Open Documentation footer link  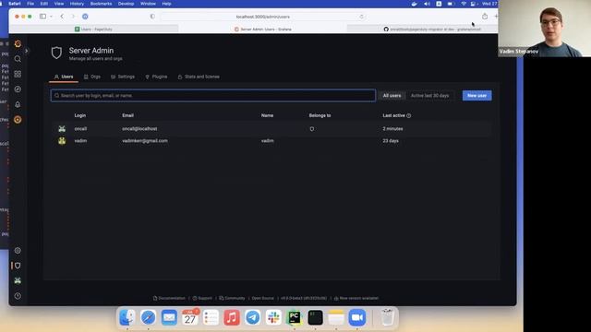(x=169, y=298)
